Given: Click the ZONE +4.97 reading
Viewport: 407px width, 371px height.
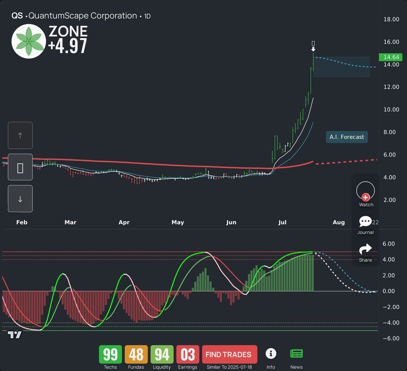Looking at the screenshot, I should coord(68,39).
